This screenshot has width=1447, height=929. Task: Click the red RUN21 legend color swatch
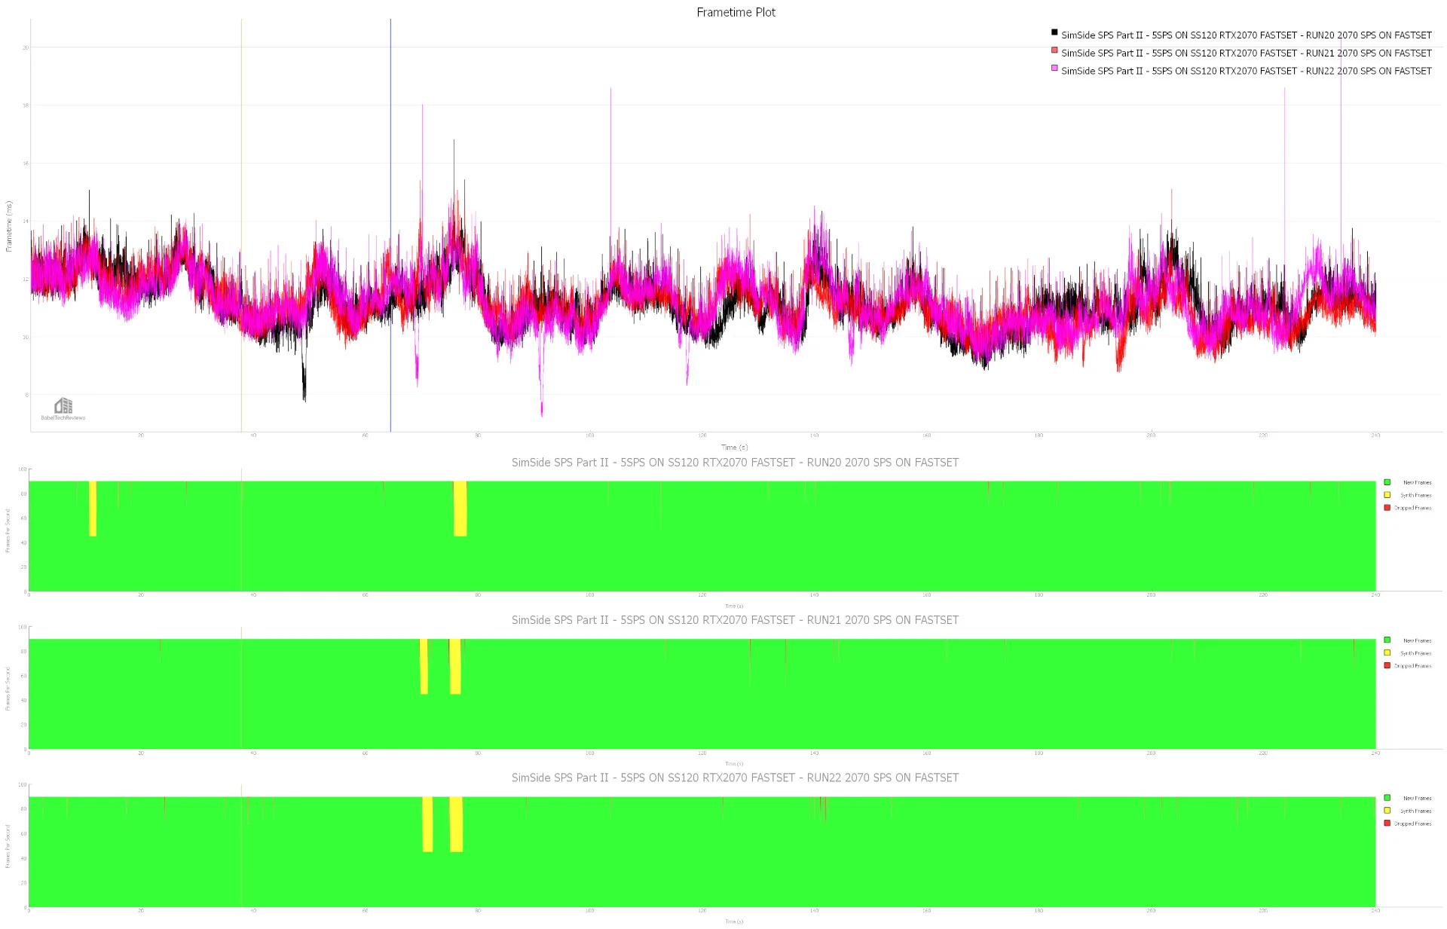(x=1054, y=50)
